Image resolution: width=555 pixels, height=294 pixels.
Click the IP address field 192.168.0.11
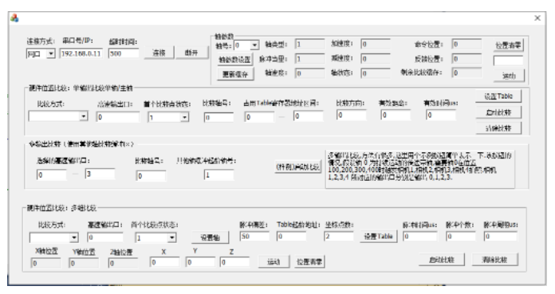point(81,53)
